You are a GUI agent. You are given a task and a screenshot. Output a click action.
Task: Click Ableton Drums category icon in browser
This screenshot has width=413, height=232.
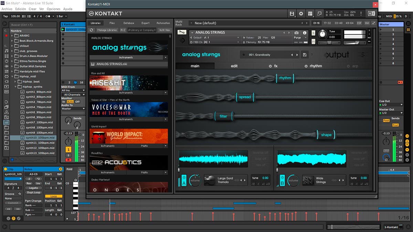tap(6, 56)
